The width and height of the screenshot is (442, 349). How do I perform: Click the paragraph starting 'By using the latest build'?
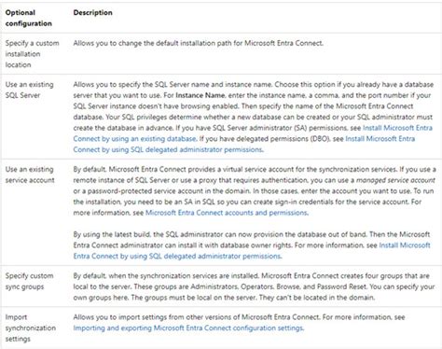[252, 245]
